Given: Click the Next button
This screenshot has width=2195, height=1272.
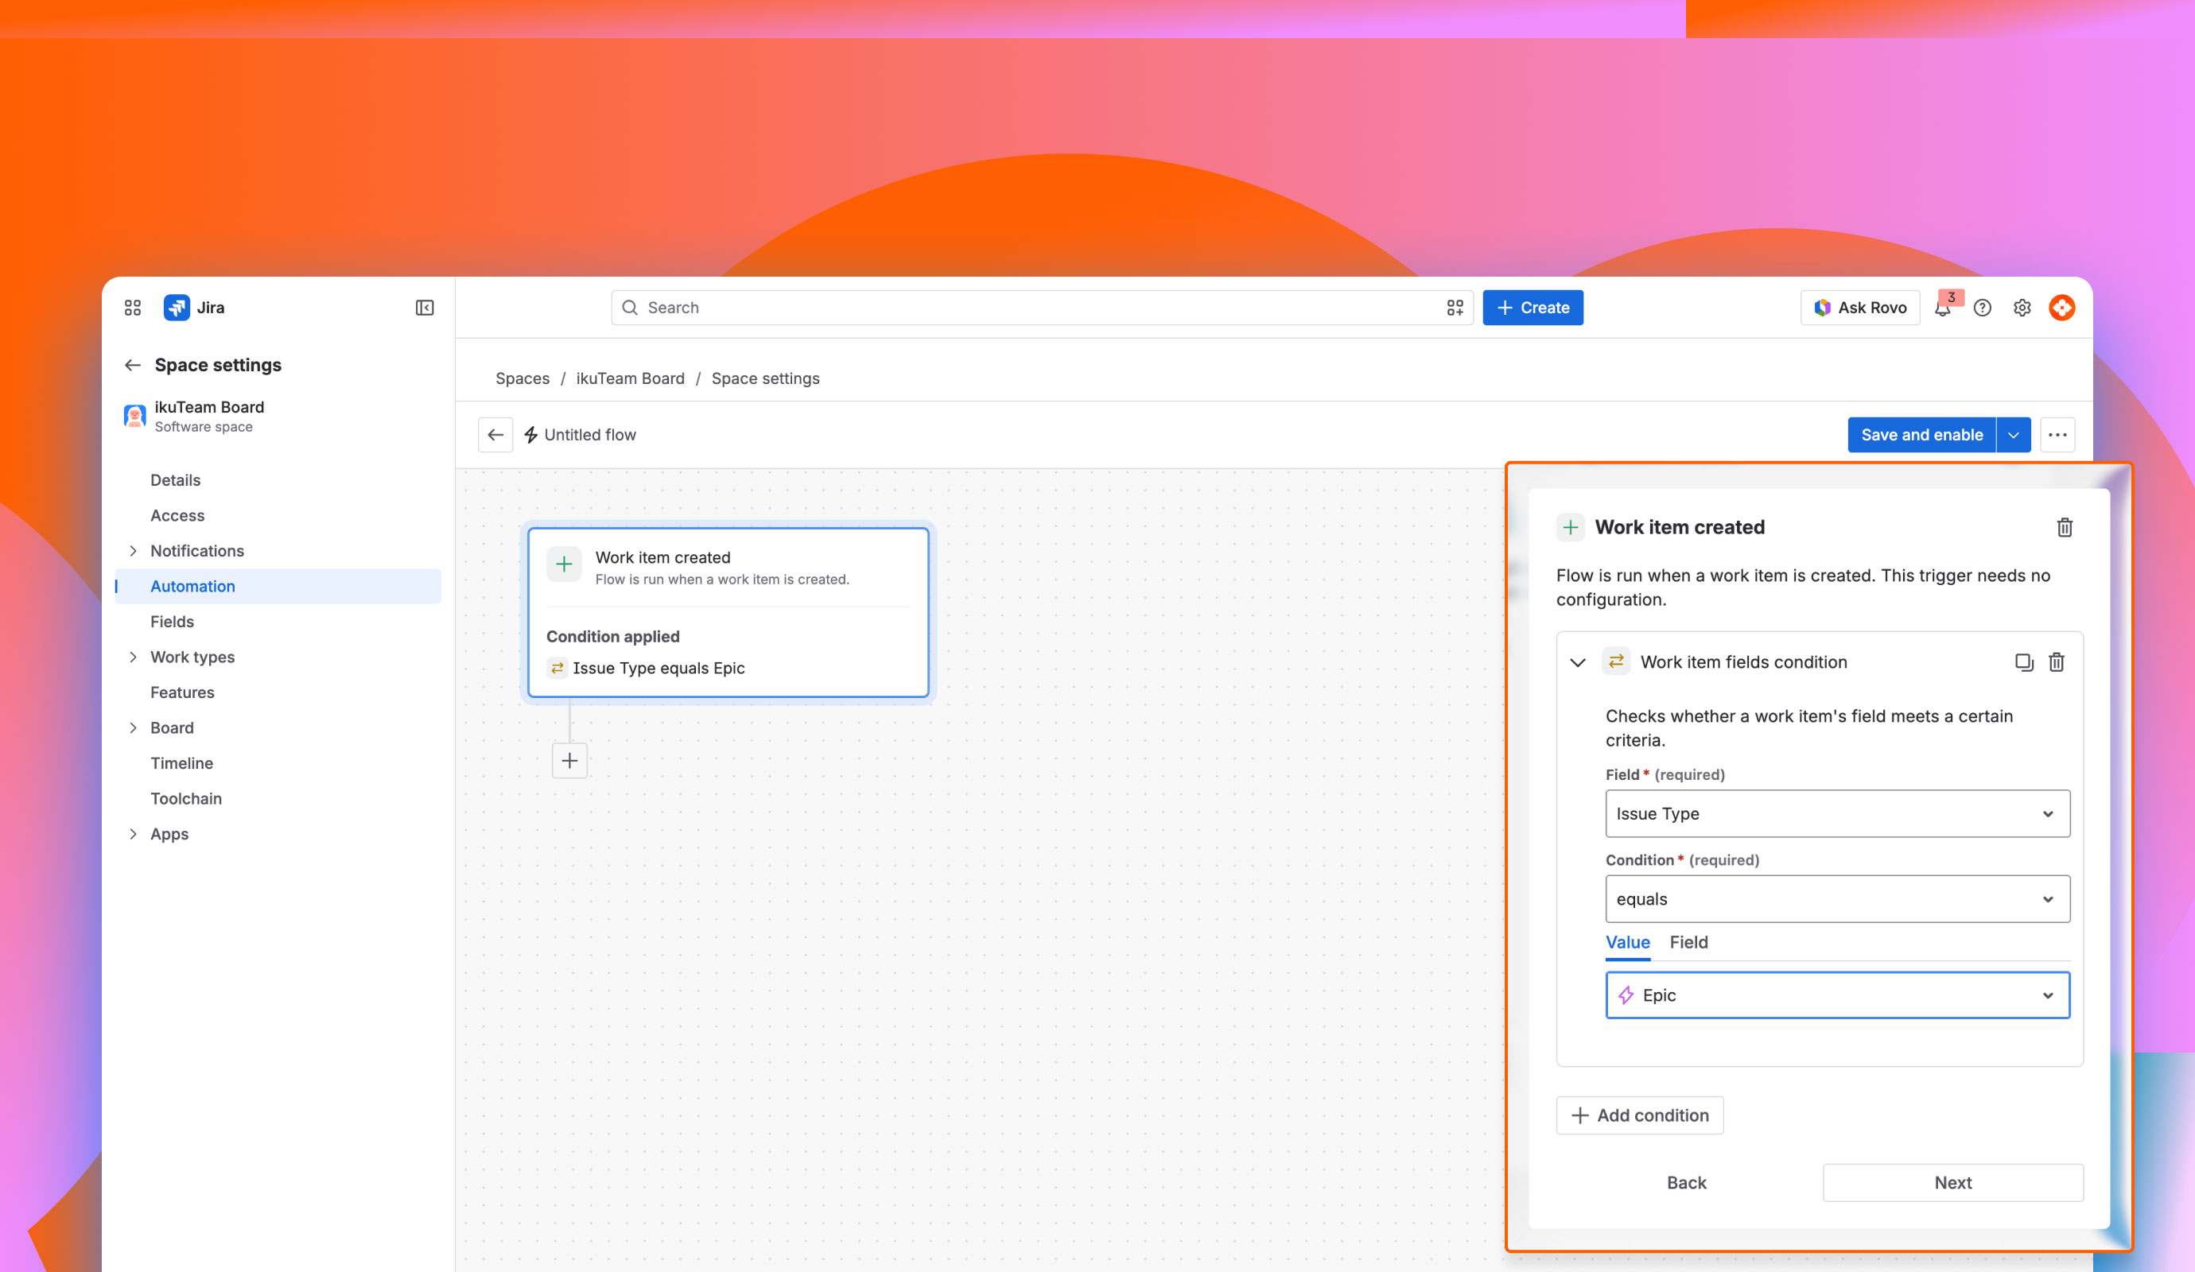Looking at the screenshot, I should (x=1953, y=1182).
